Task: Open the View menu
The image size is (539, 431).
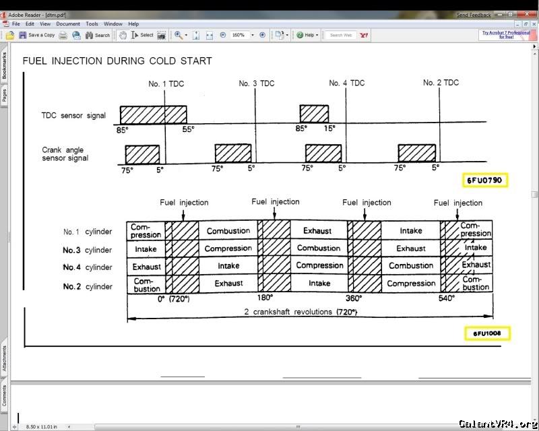Action: coord(45,24)
